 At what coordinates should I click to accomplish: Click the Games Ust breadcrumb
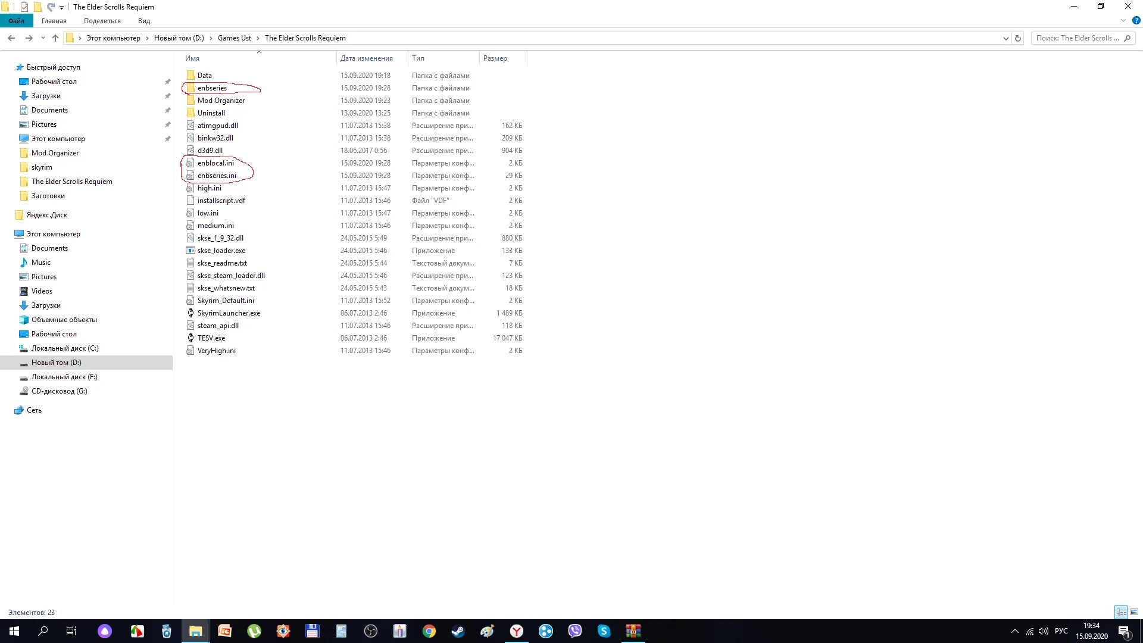pyautogui.click(x=234, y=38)
